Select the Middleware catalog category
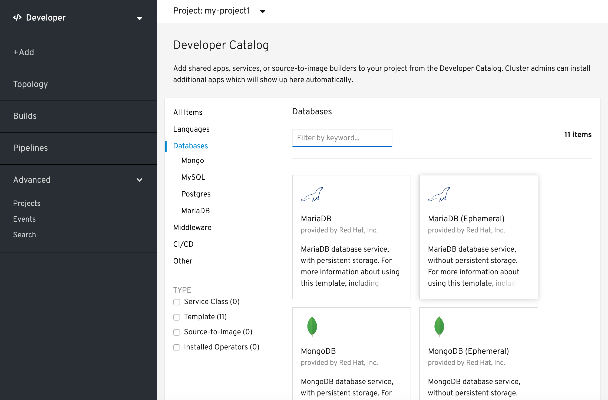The height and width of the screenshot is (400, 608). [x=193, y=227]
